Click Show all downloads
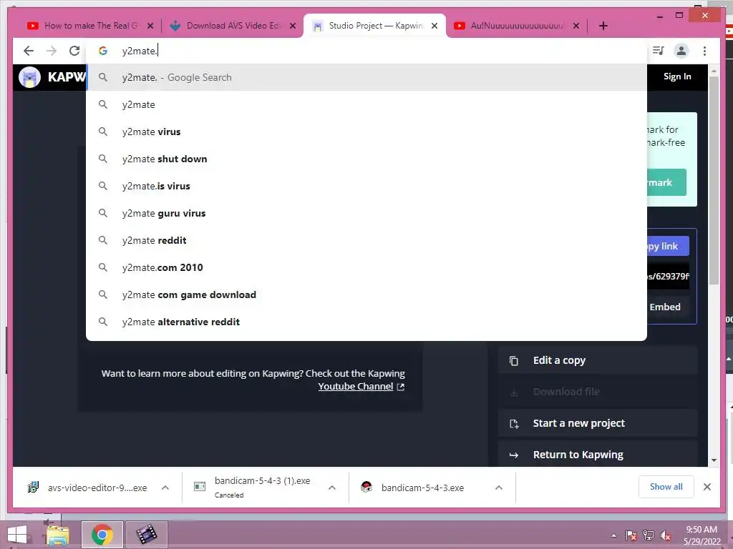Viewport: 733px width, 549px height. [666, 487]
